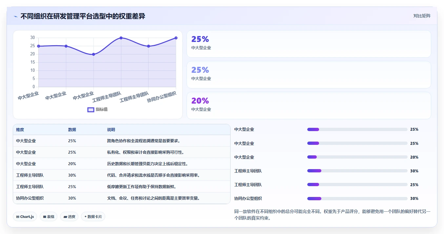Screen dimensions: 444x234
Task: Click the 工程师主导团队 30% progress bar
Action: [357, 171]
